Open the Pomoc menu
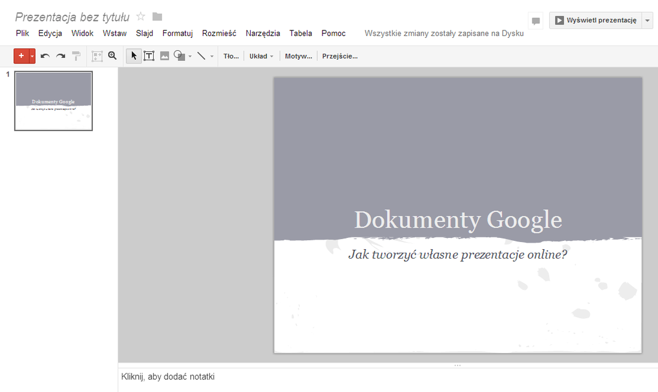 (x=333, y=33)
